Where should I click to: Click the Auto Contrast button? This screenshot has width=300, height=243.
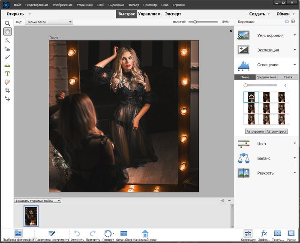tap(276, 131)
